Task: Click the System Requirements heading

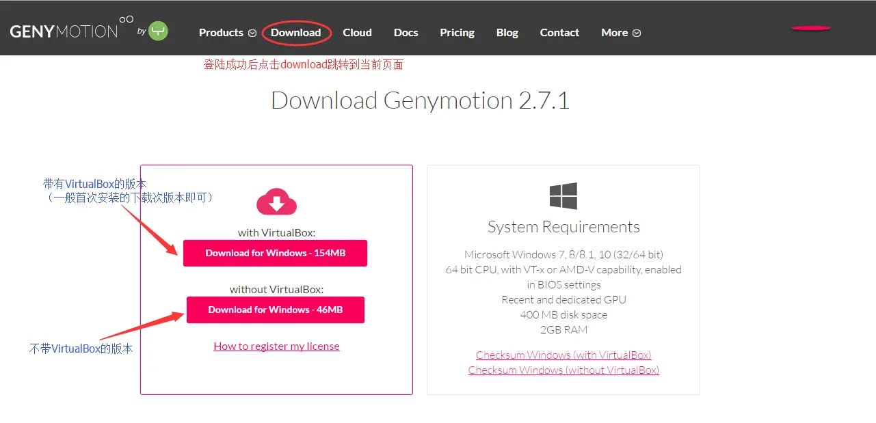Action: pos(563,227)
